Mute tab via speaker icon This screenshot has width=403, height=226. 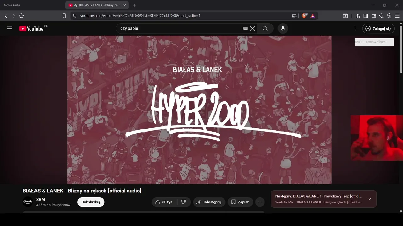(76, 5)
